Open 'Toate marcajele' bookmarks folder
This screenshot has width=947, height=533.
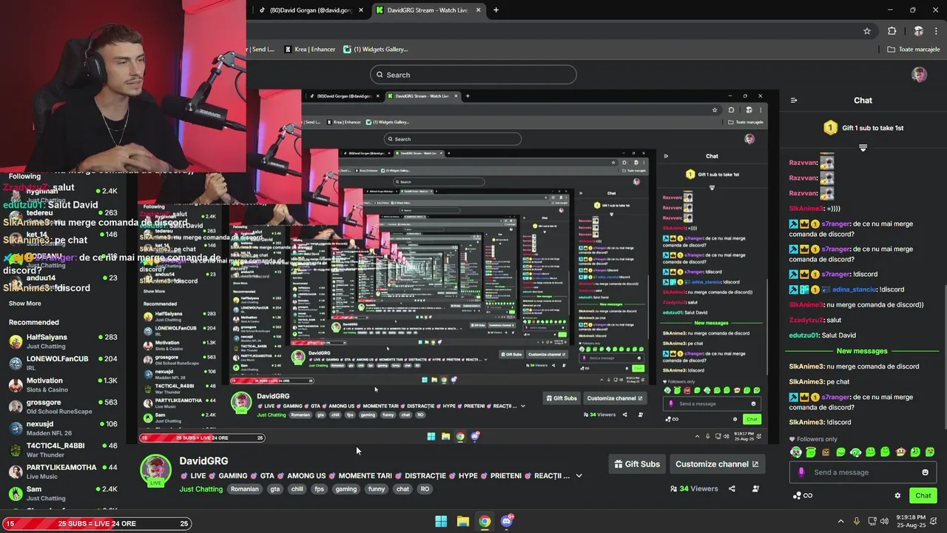913,50
